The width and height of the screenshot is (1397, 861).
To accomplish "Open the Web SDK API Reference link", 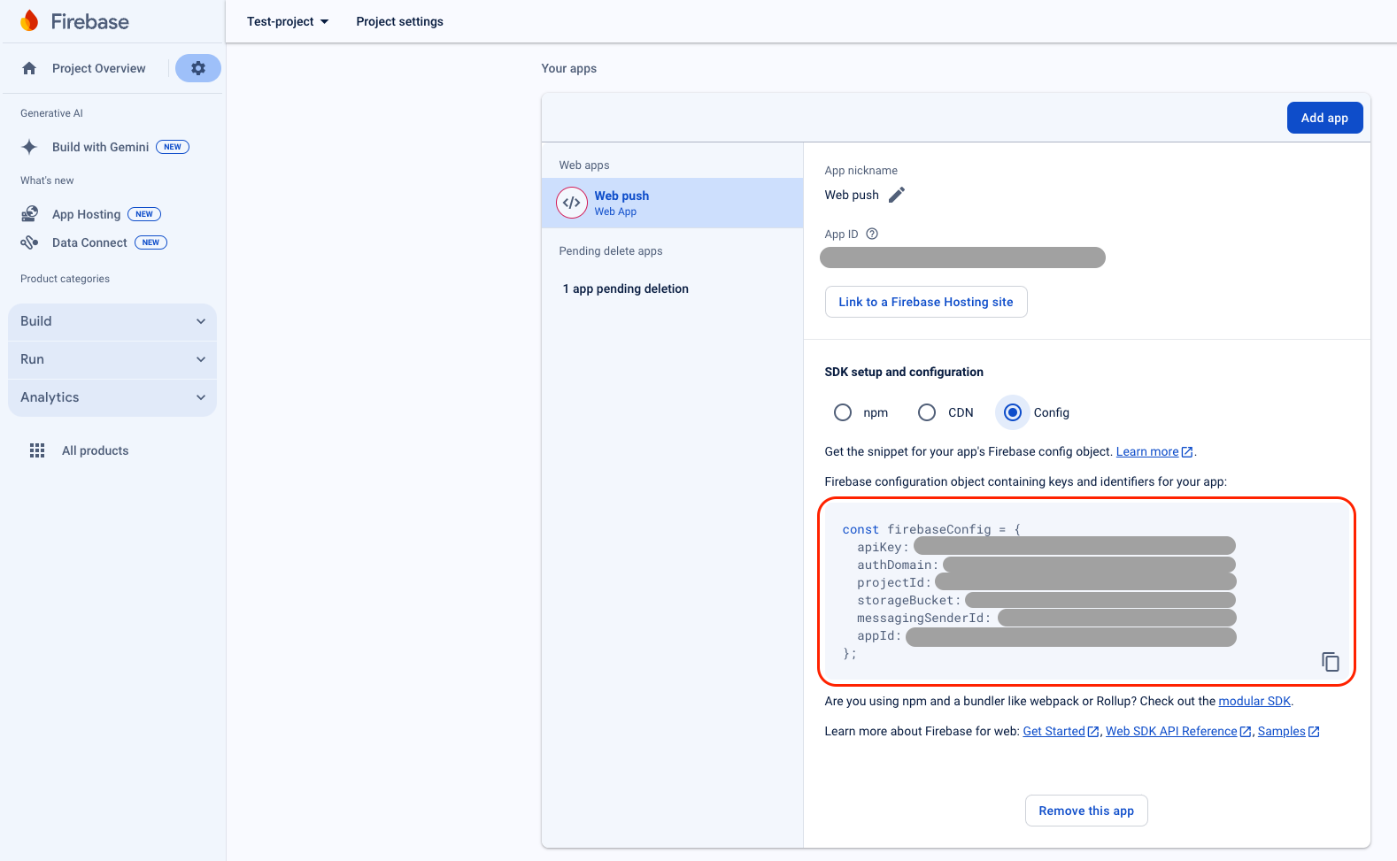I will (x=1171, y=731).
